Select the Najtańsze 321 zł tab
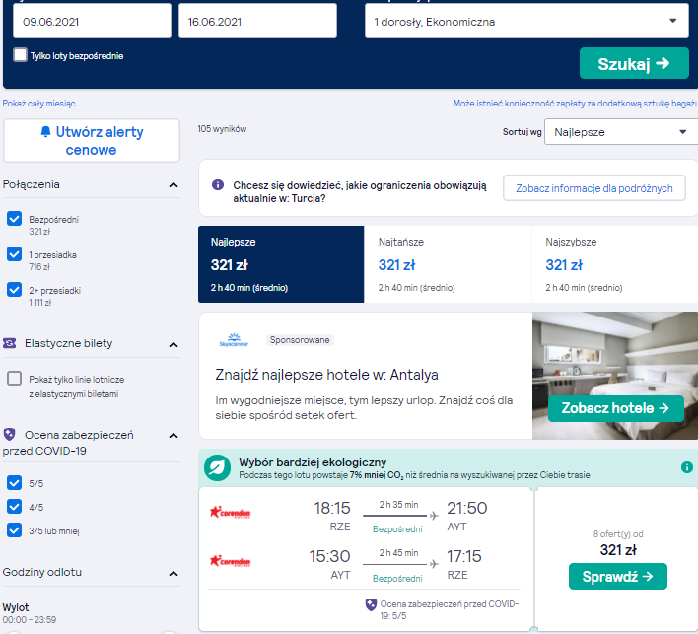Viewport: 698px width, 634px height. click(x=448, y=264)
